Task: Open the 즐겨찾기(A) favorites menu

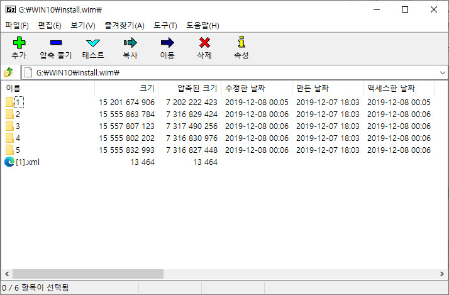Action: click(125, 26)
